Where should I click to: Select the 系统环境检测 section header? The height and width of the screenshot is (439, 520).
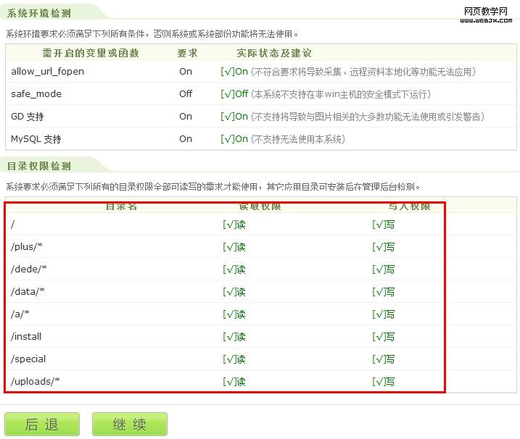(39, 13)
